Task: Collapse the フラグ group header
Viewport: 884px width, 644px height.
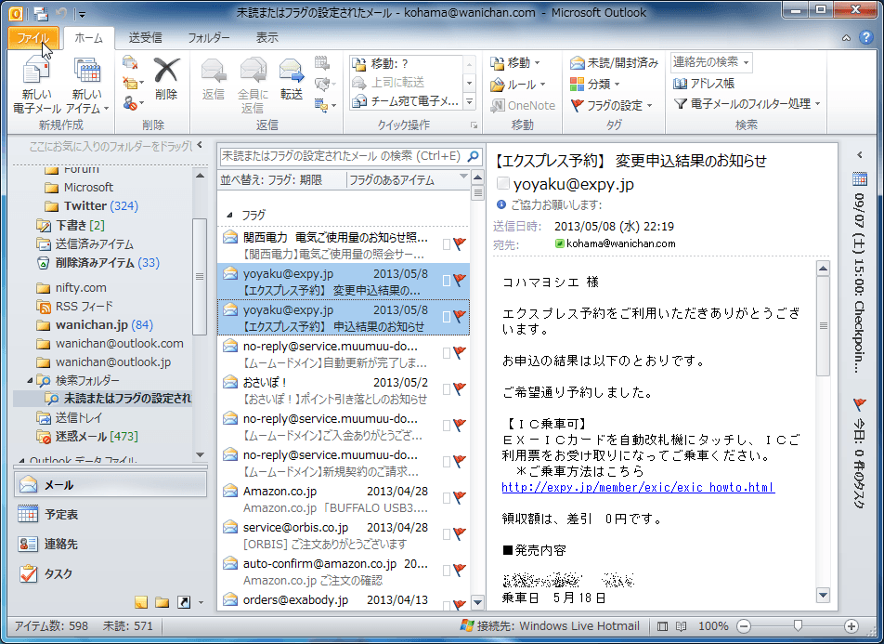Action: point(229,215)
